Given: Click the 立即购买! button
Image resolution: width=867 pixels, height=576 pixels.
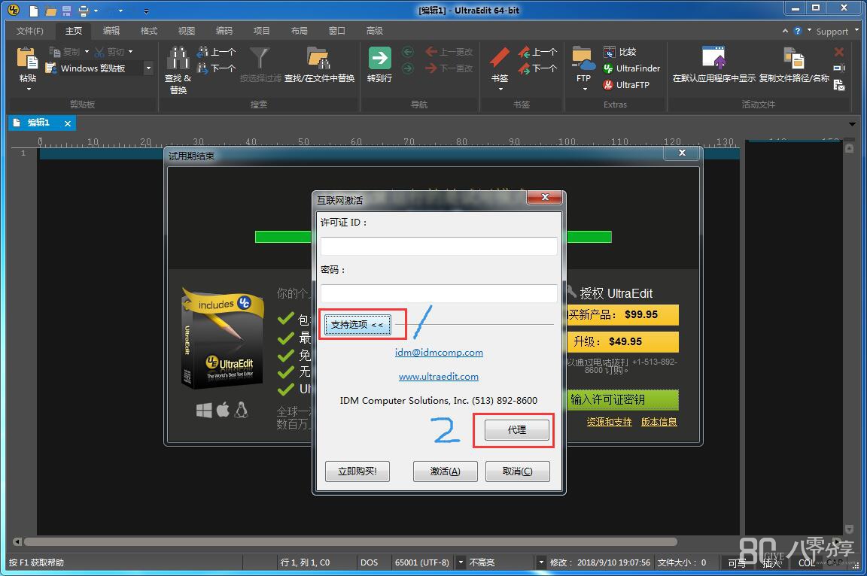Looking at the screenshot, I should 357,471.
